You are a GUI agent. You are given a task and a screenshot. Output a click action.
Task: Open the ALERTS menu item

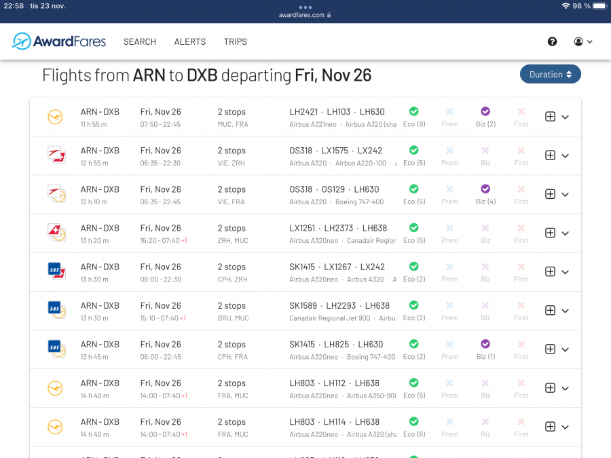[190, 41]
